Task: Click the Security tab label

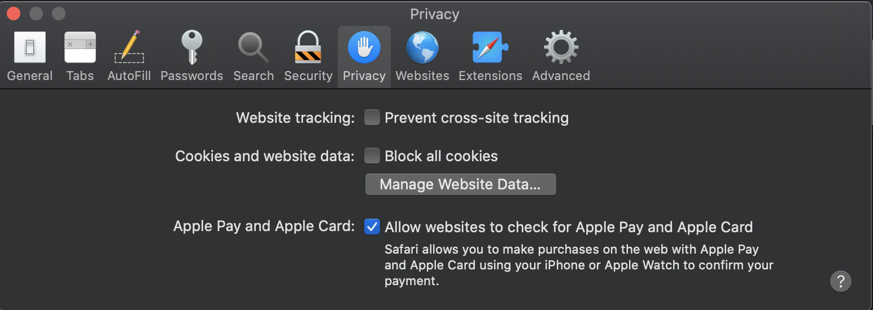Action: [308, 76]
